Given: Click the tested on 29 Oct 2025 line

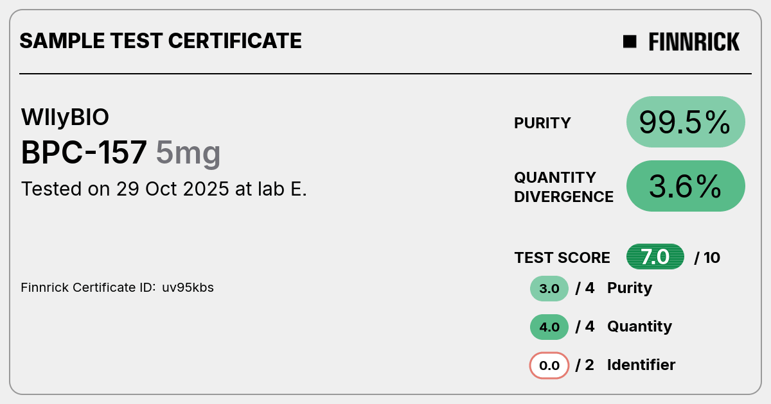Looking at the screenshot, I should click(164, 189).
